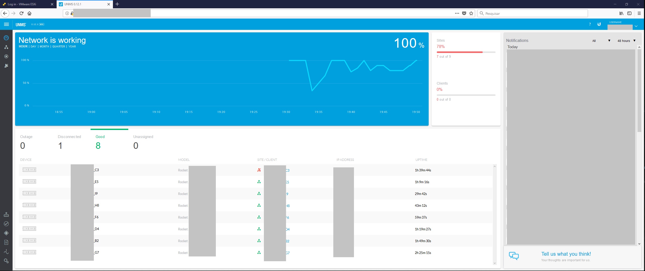
Task: Expand the username account dropdown chevron
Action: coord(636,26)
